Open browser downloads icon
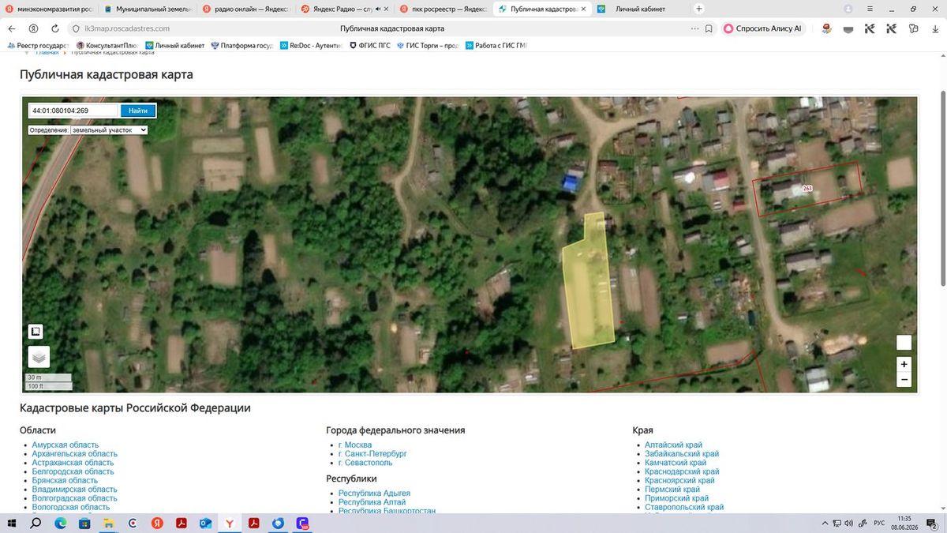The width and height of the screenshot is (947, 533). coord(934,28)
